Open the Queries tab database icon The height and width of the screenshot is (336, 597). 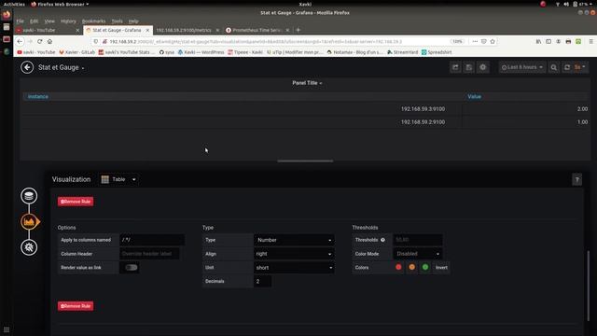tap(29, 196)
